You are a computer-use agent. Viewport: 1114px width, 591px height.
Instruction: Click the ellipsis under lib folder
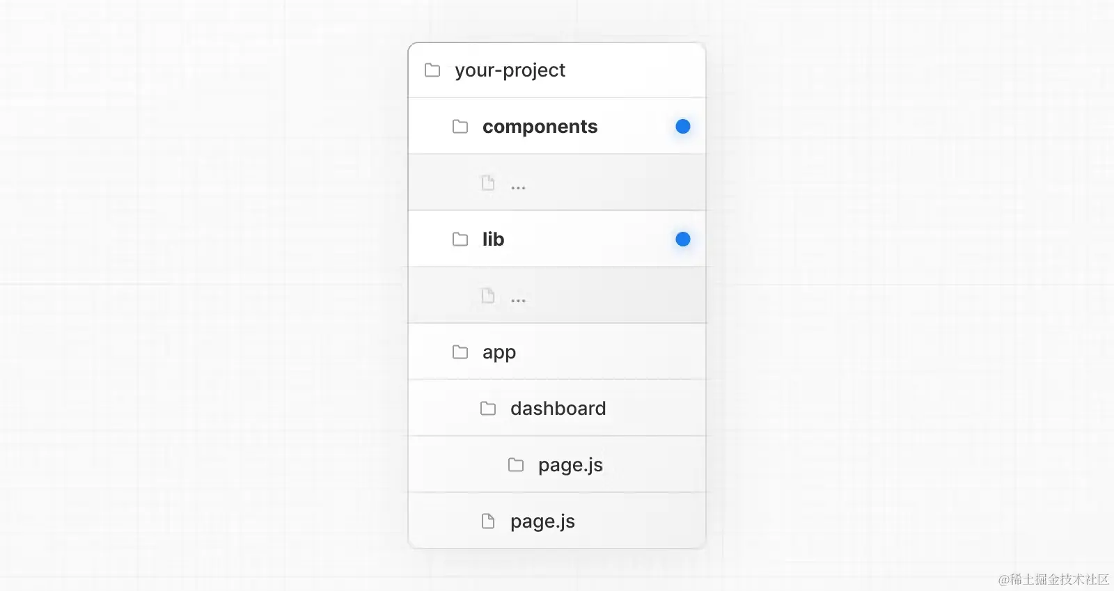click(519, 301)
